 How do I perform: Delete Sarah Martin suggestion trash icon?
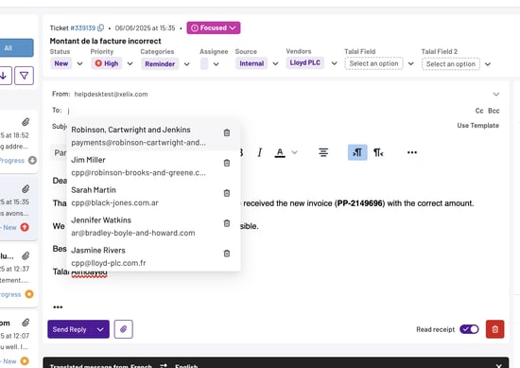[227, 193]
